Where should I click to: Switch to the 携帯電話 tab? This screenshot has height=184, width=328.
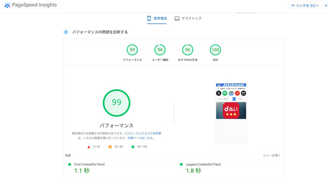157,18
